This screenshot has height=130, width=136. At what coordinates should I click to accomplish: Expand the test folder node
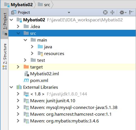(x=25, y=60)
